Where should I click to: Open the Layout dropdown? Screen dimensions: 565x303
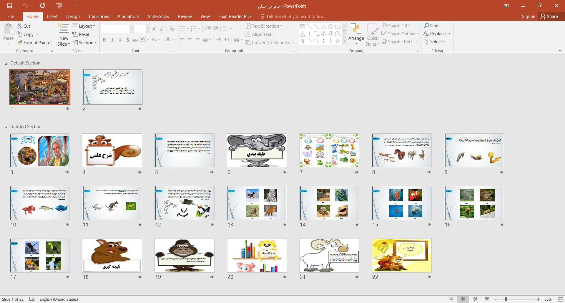click(84, 26)
